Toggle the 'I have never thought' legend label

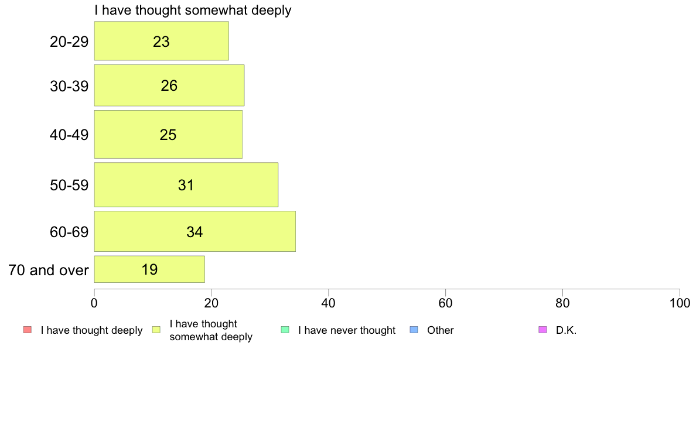point(347,330)
